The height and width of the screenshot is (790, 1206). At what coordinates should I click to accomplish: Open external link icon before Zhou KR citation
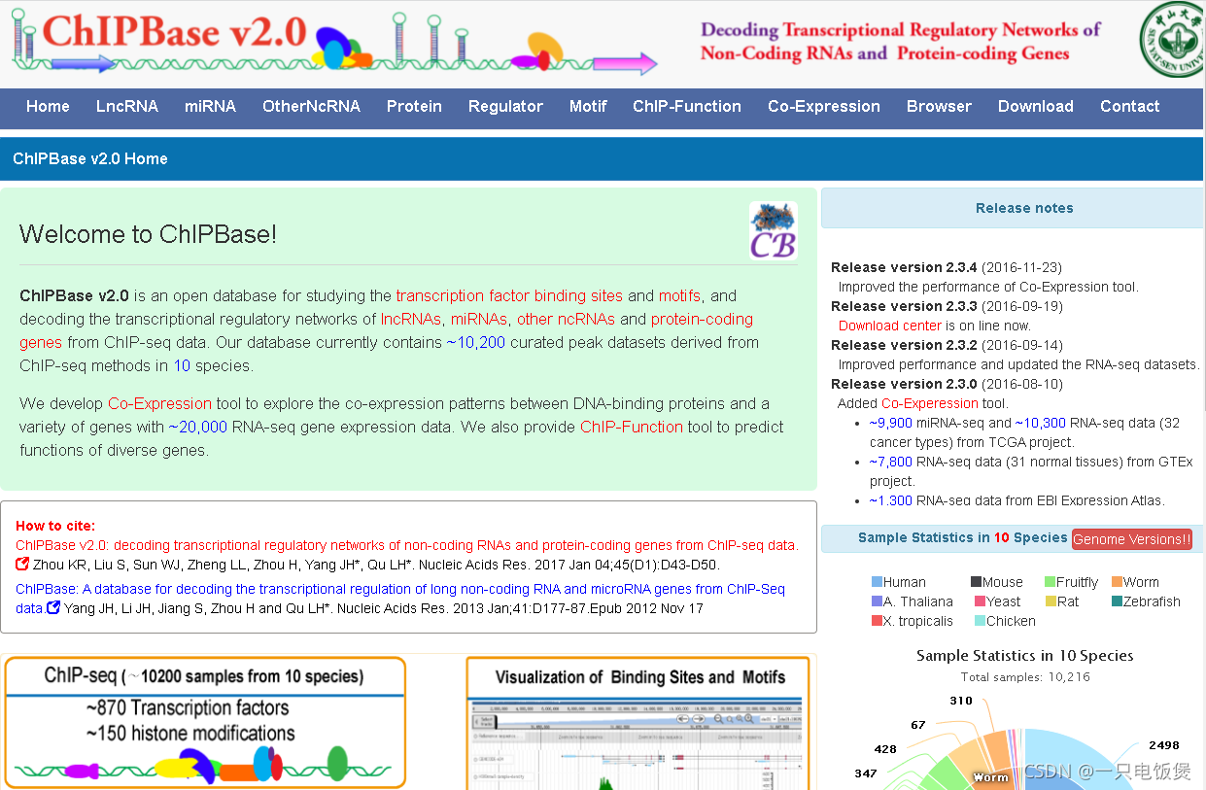[x=22, y=565]
